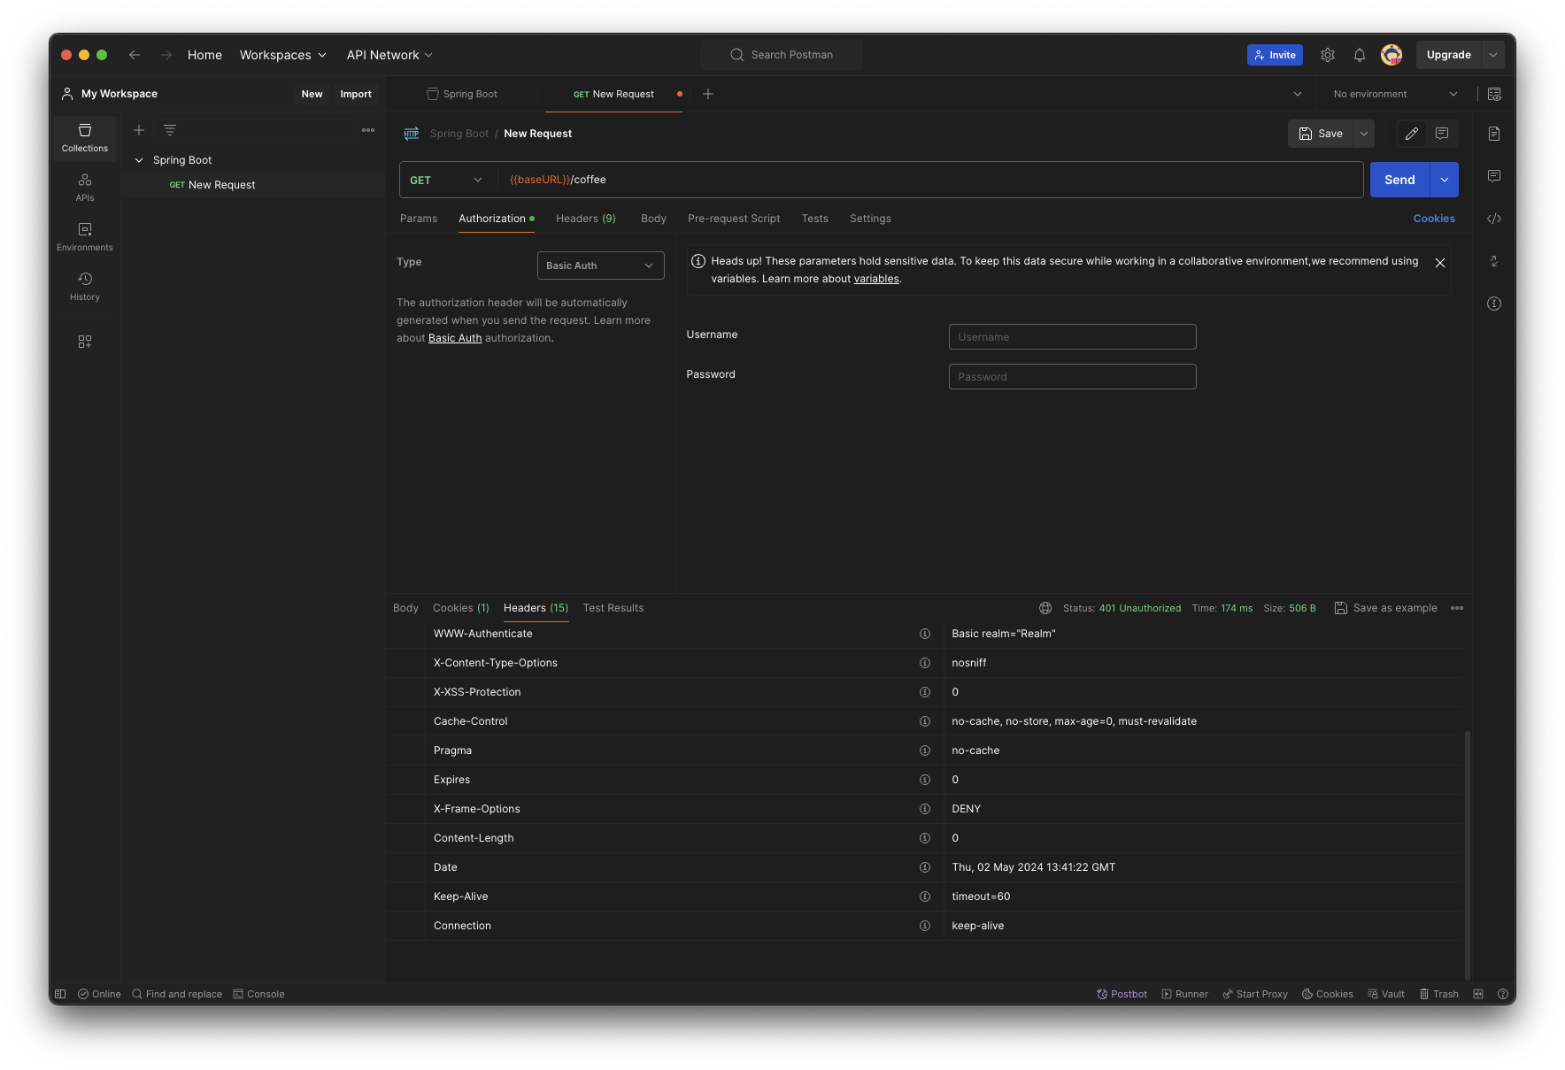Screen dimensions: 1565x1070
Task: Click the Search Postman box
Action: pos(782,55)
